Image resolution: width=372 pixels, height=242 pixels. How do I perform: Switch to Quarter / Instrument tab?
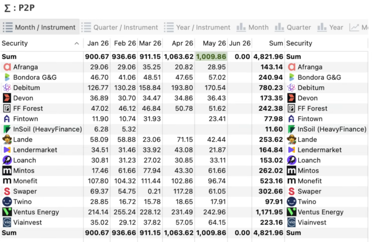pyautogui.click(x=120, y=27)
